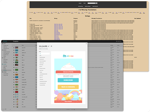Viewport: 150px width, 112px height.
Task: Select the Claim Success page in the Pages list
Action: coord(42,63)
